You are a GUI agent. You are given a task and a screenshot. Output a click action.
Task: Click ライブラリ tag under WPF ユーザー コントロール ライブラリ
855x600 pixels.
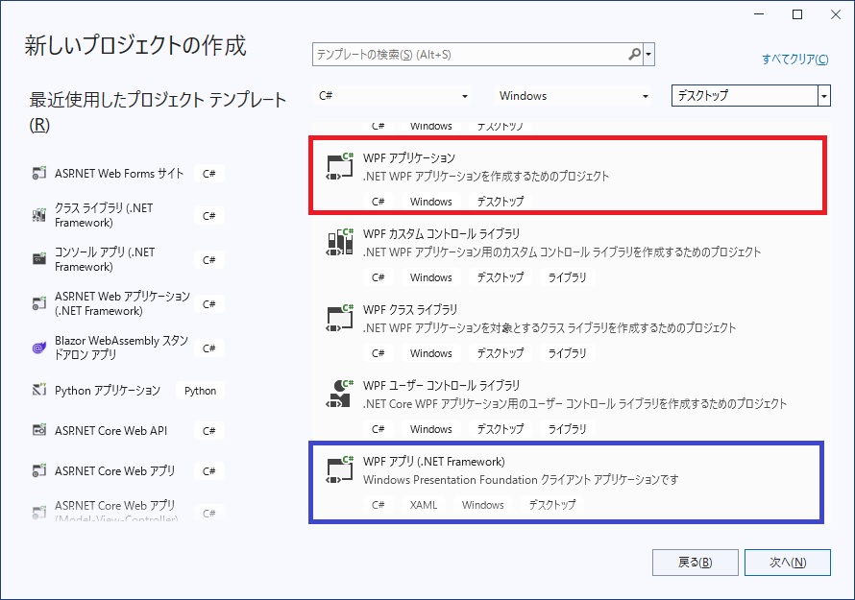click(567, 429)
